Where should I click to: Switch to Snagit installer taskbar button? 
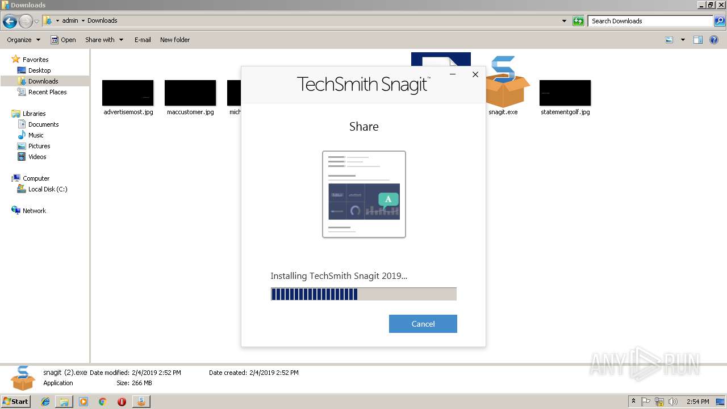141,402
